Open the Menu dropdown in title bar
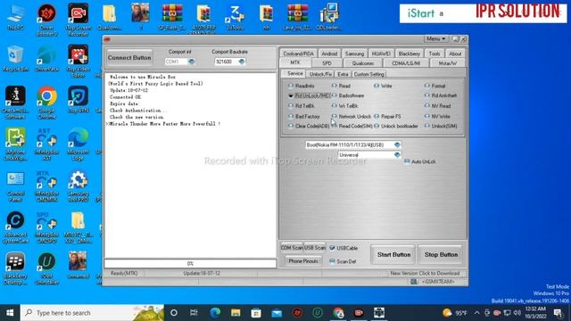Screen dimensions: 571x321 [435, 38]
